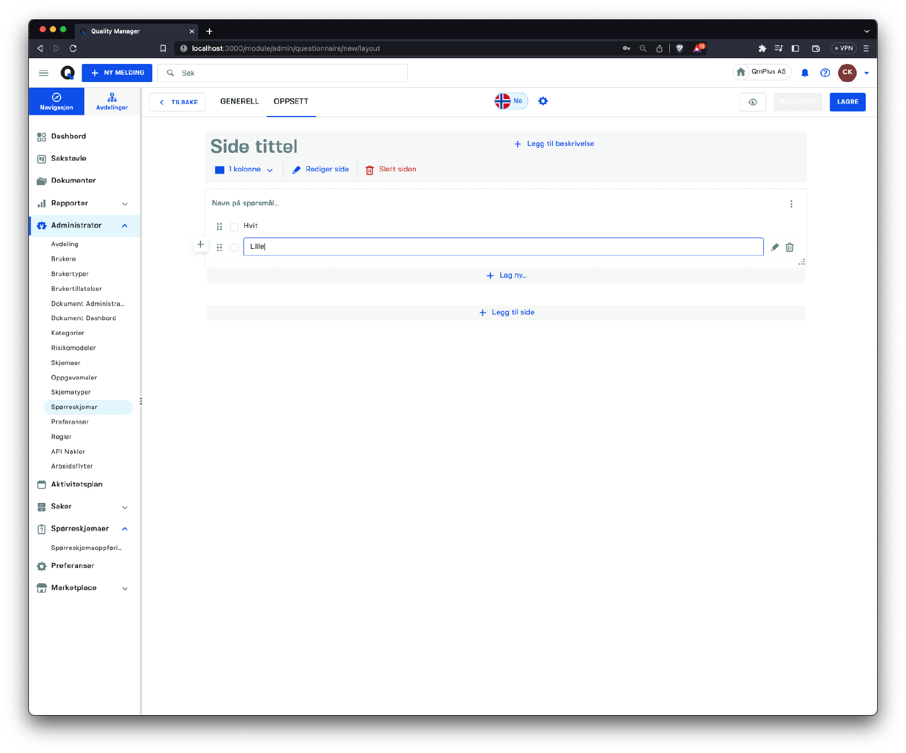Switch to the Avdelinger sidebar tab

pyautogui.click(x=112, y=102)
